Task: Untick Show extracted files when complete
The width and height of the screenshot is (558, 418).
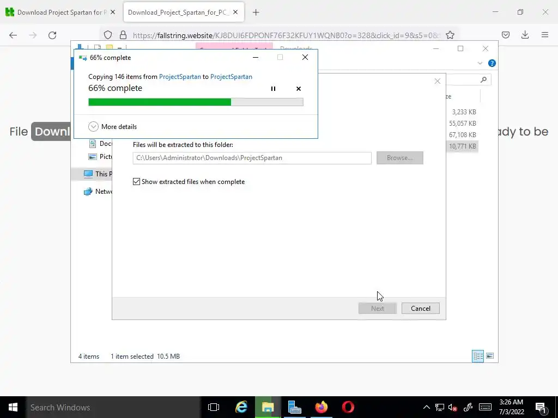Action: pos(136,182)
